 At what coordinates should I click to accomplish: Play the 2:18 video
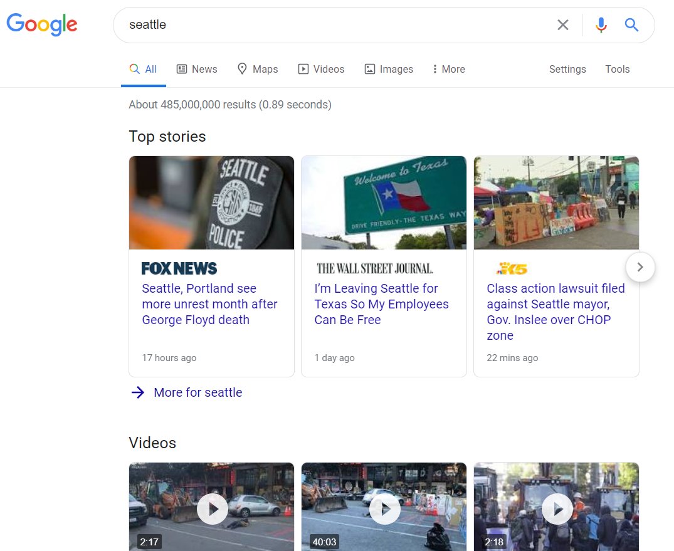coord(557,509)
